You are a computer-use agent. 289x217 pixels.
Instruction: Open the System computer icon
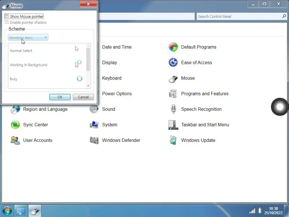(94, 125)
